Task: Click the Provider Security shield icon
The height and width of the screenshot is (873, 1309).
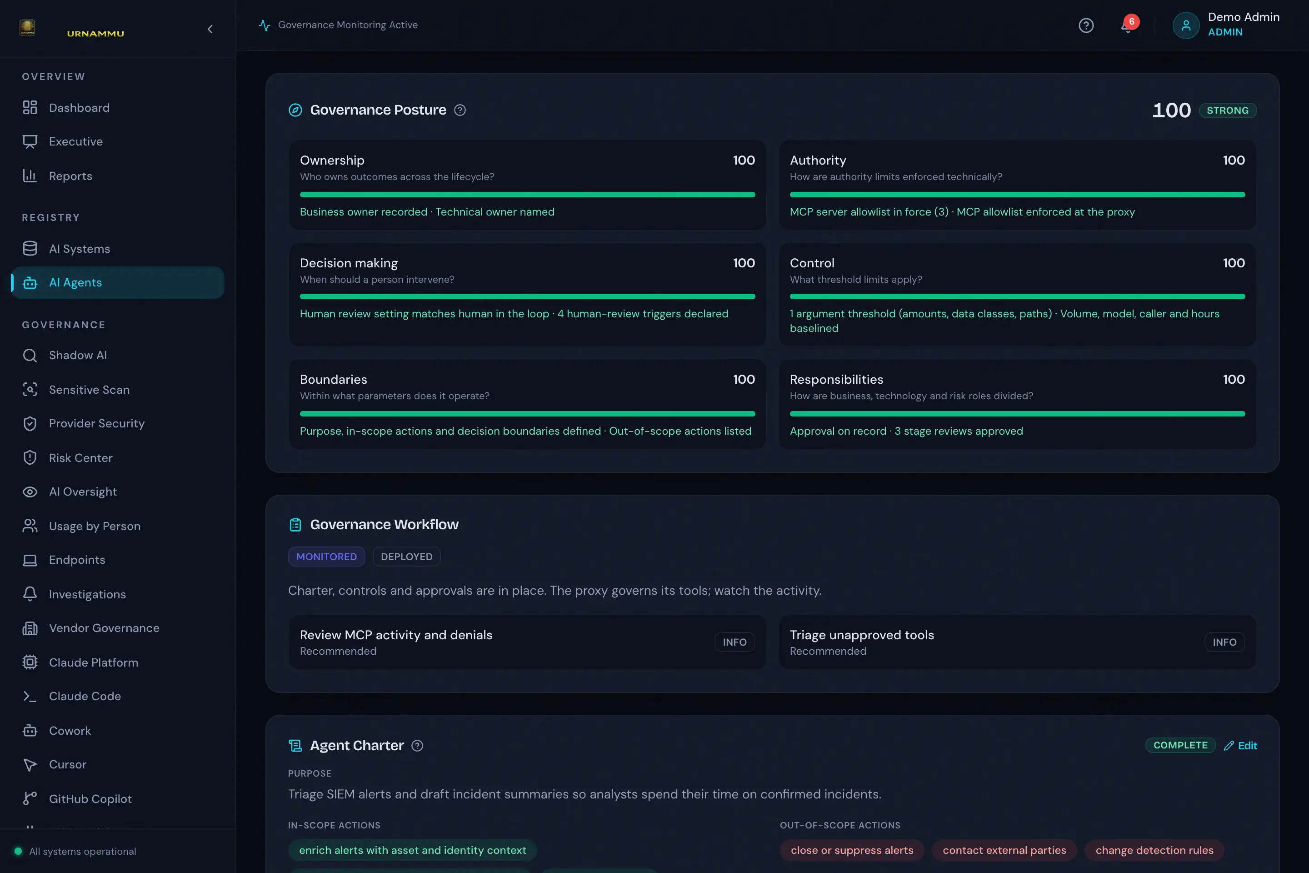Action: (30, 424)
